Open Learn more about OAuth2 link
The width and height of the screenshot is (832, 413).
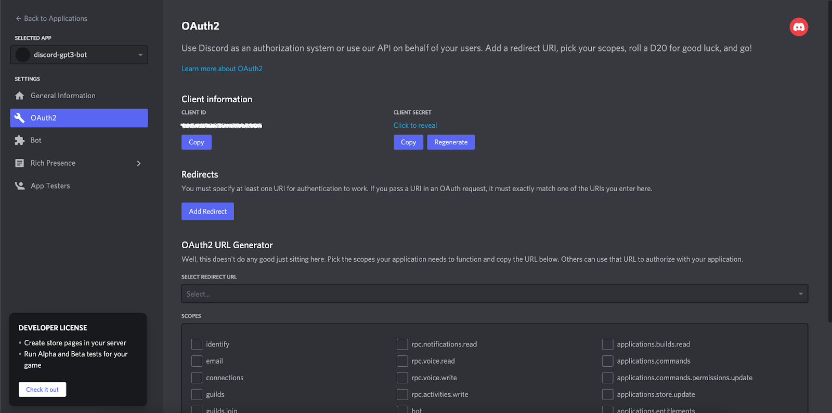click(x=222, y=69)
